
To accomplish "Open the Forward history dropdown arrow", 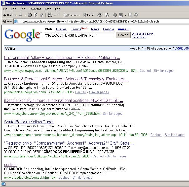I will [25, 15].
